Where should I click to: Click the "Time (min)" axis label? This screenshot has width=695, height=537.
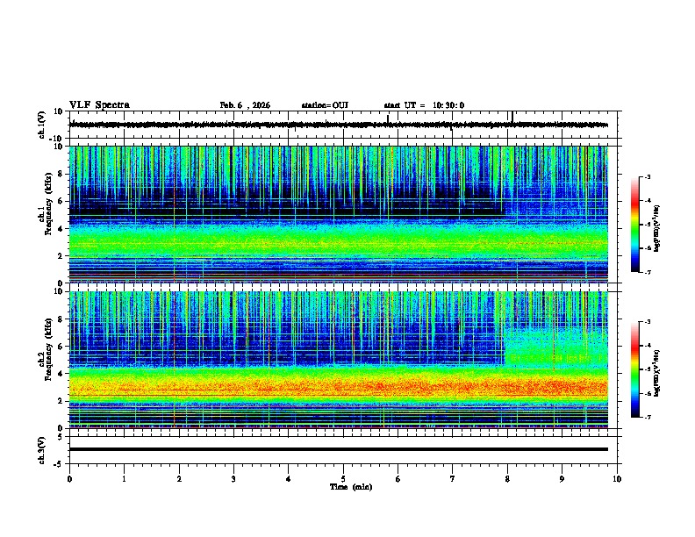351,487
